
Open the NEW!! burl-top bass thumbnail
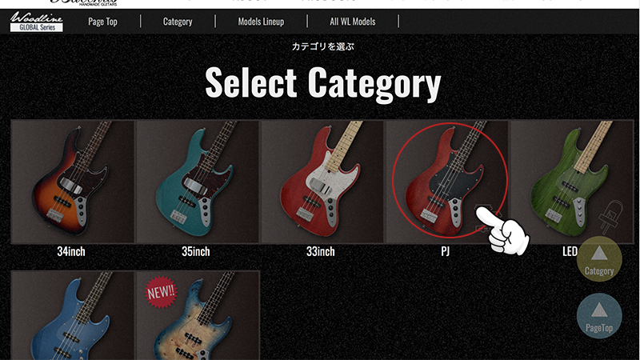click(198, 315)
